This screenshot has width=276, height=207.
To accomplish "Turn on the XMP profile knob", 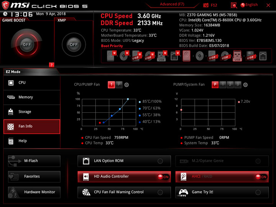I will tap(74, 44).
